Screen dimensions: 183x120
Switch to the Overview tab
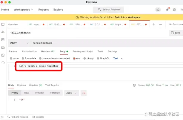click(x=13, y=24)
